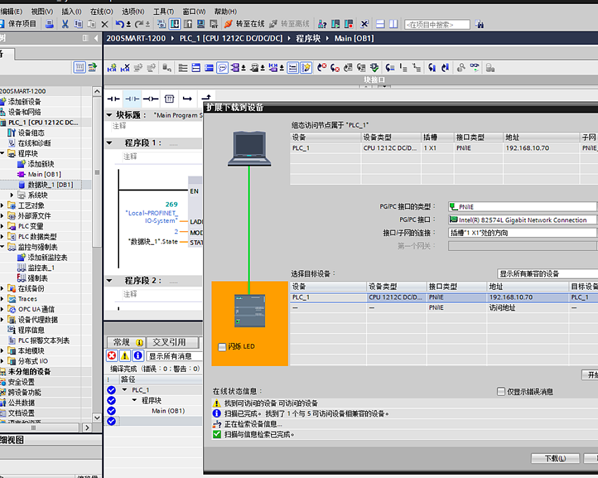Open data block 数据块_1 [DB1] in the tree
Screen dimensions: 598x478
click(x=50, y=185)
